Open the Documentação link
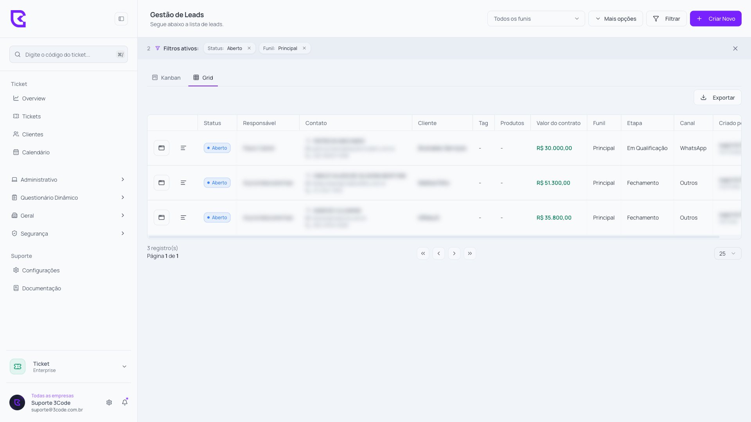This screenshot has height=422, width=751. pos(41,288)
